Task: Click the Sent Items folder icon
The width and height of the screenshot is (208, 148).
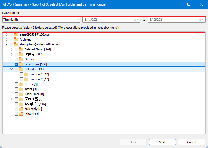Action: pos(21,64)
